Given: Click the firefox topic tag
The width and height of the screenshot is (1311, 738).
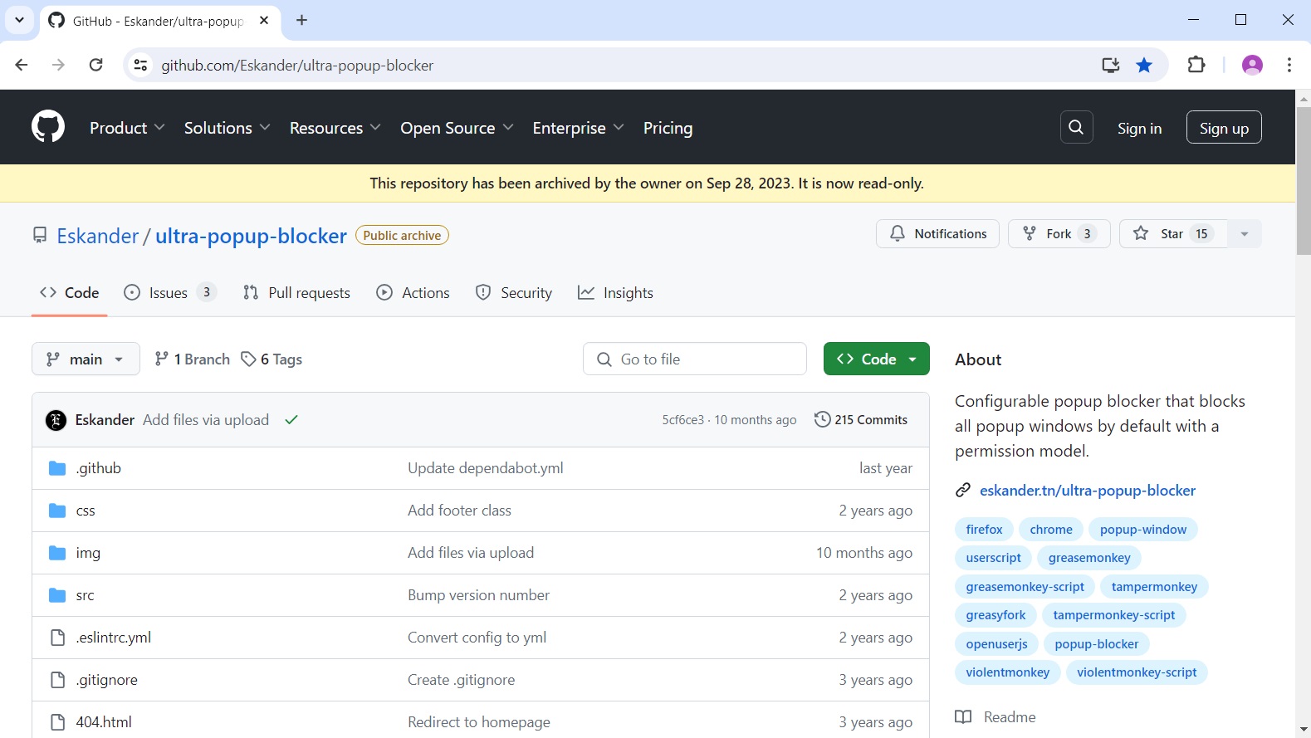Looking at the screenshot, I should pyautogui.click(x=984, y=530).
